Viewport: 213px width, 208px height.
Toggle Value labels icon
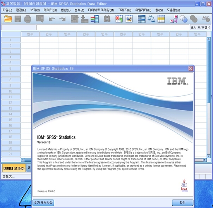(x=174, y=19)
